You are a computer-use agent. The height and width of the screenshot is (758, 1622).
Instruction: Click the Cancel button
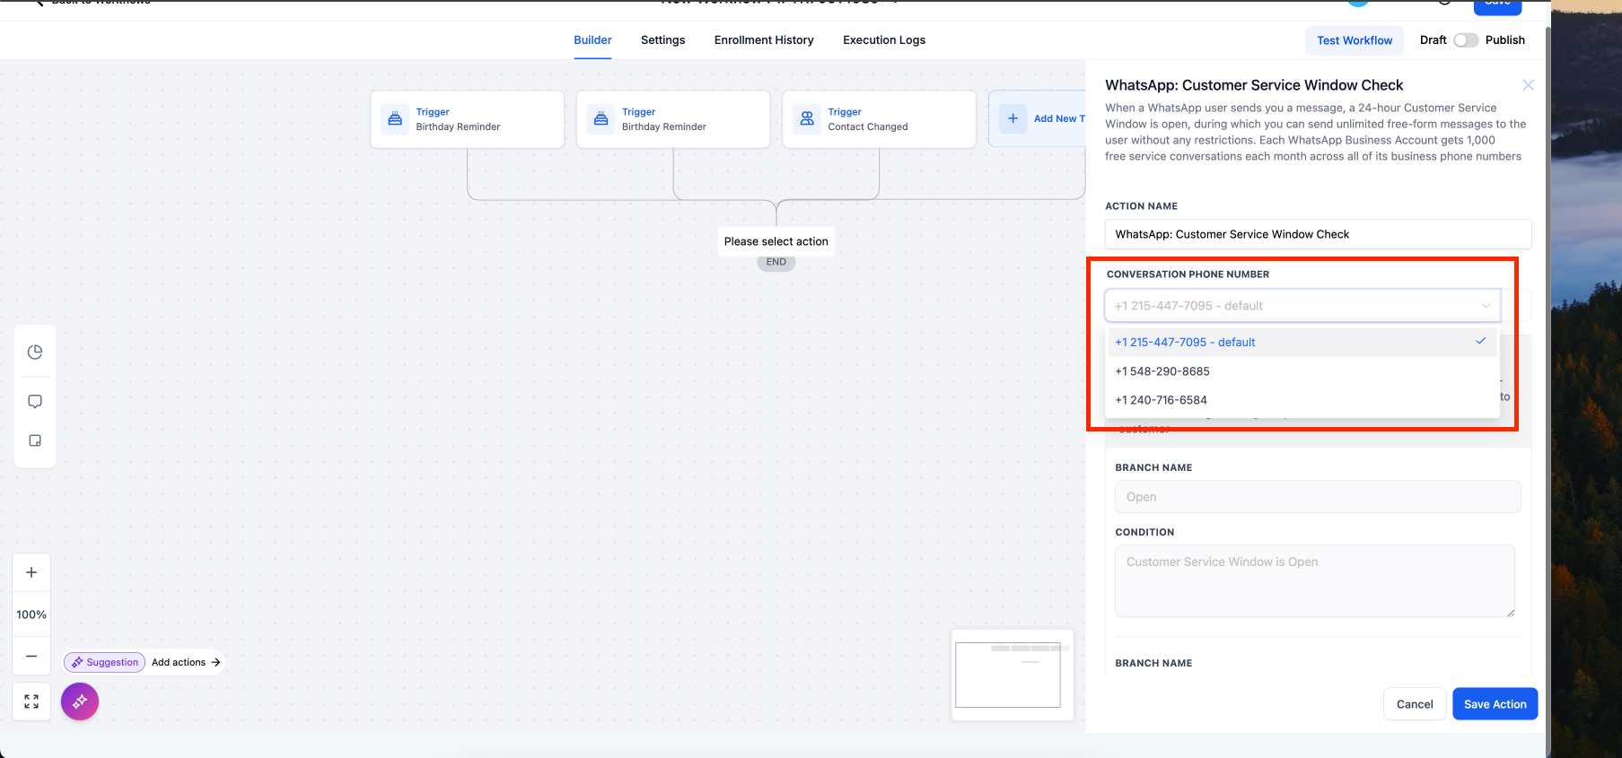tap(1415, 704)
